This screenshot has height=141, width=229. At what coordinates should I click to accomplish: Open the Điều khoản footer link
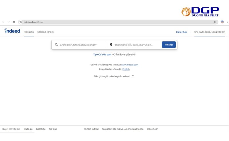tap(153, 129)
